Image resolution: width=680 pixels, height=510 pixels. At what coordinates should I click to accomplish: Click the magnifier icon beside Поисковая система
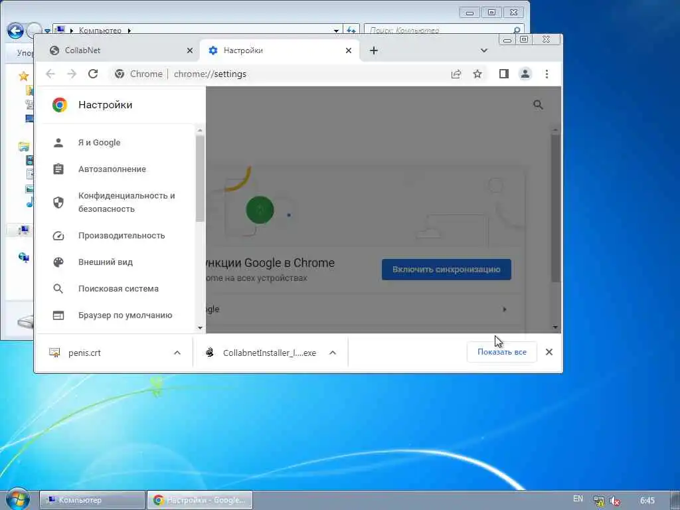point(58,288)
